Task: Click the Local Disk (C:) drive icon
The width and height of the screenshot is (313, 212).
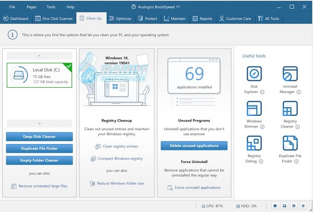Action: (19, 75)
